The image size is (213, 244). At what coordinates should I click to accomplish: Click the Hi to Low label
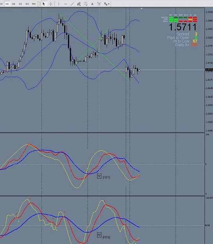pos(181,41)
